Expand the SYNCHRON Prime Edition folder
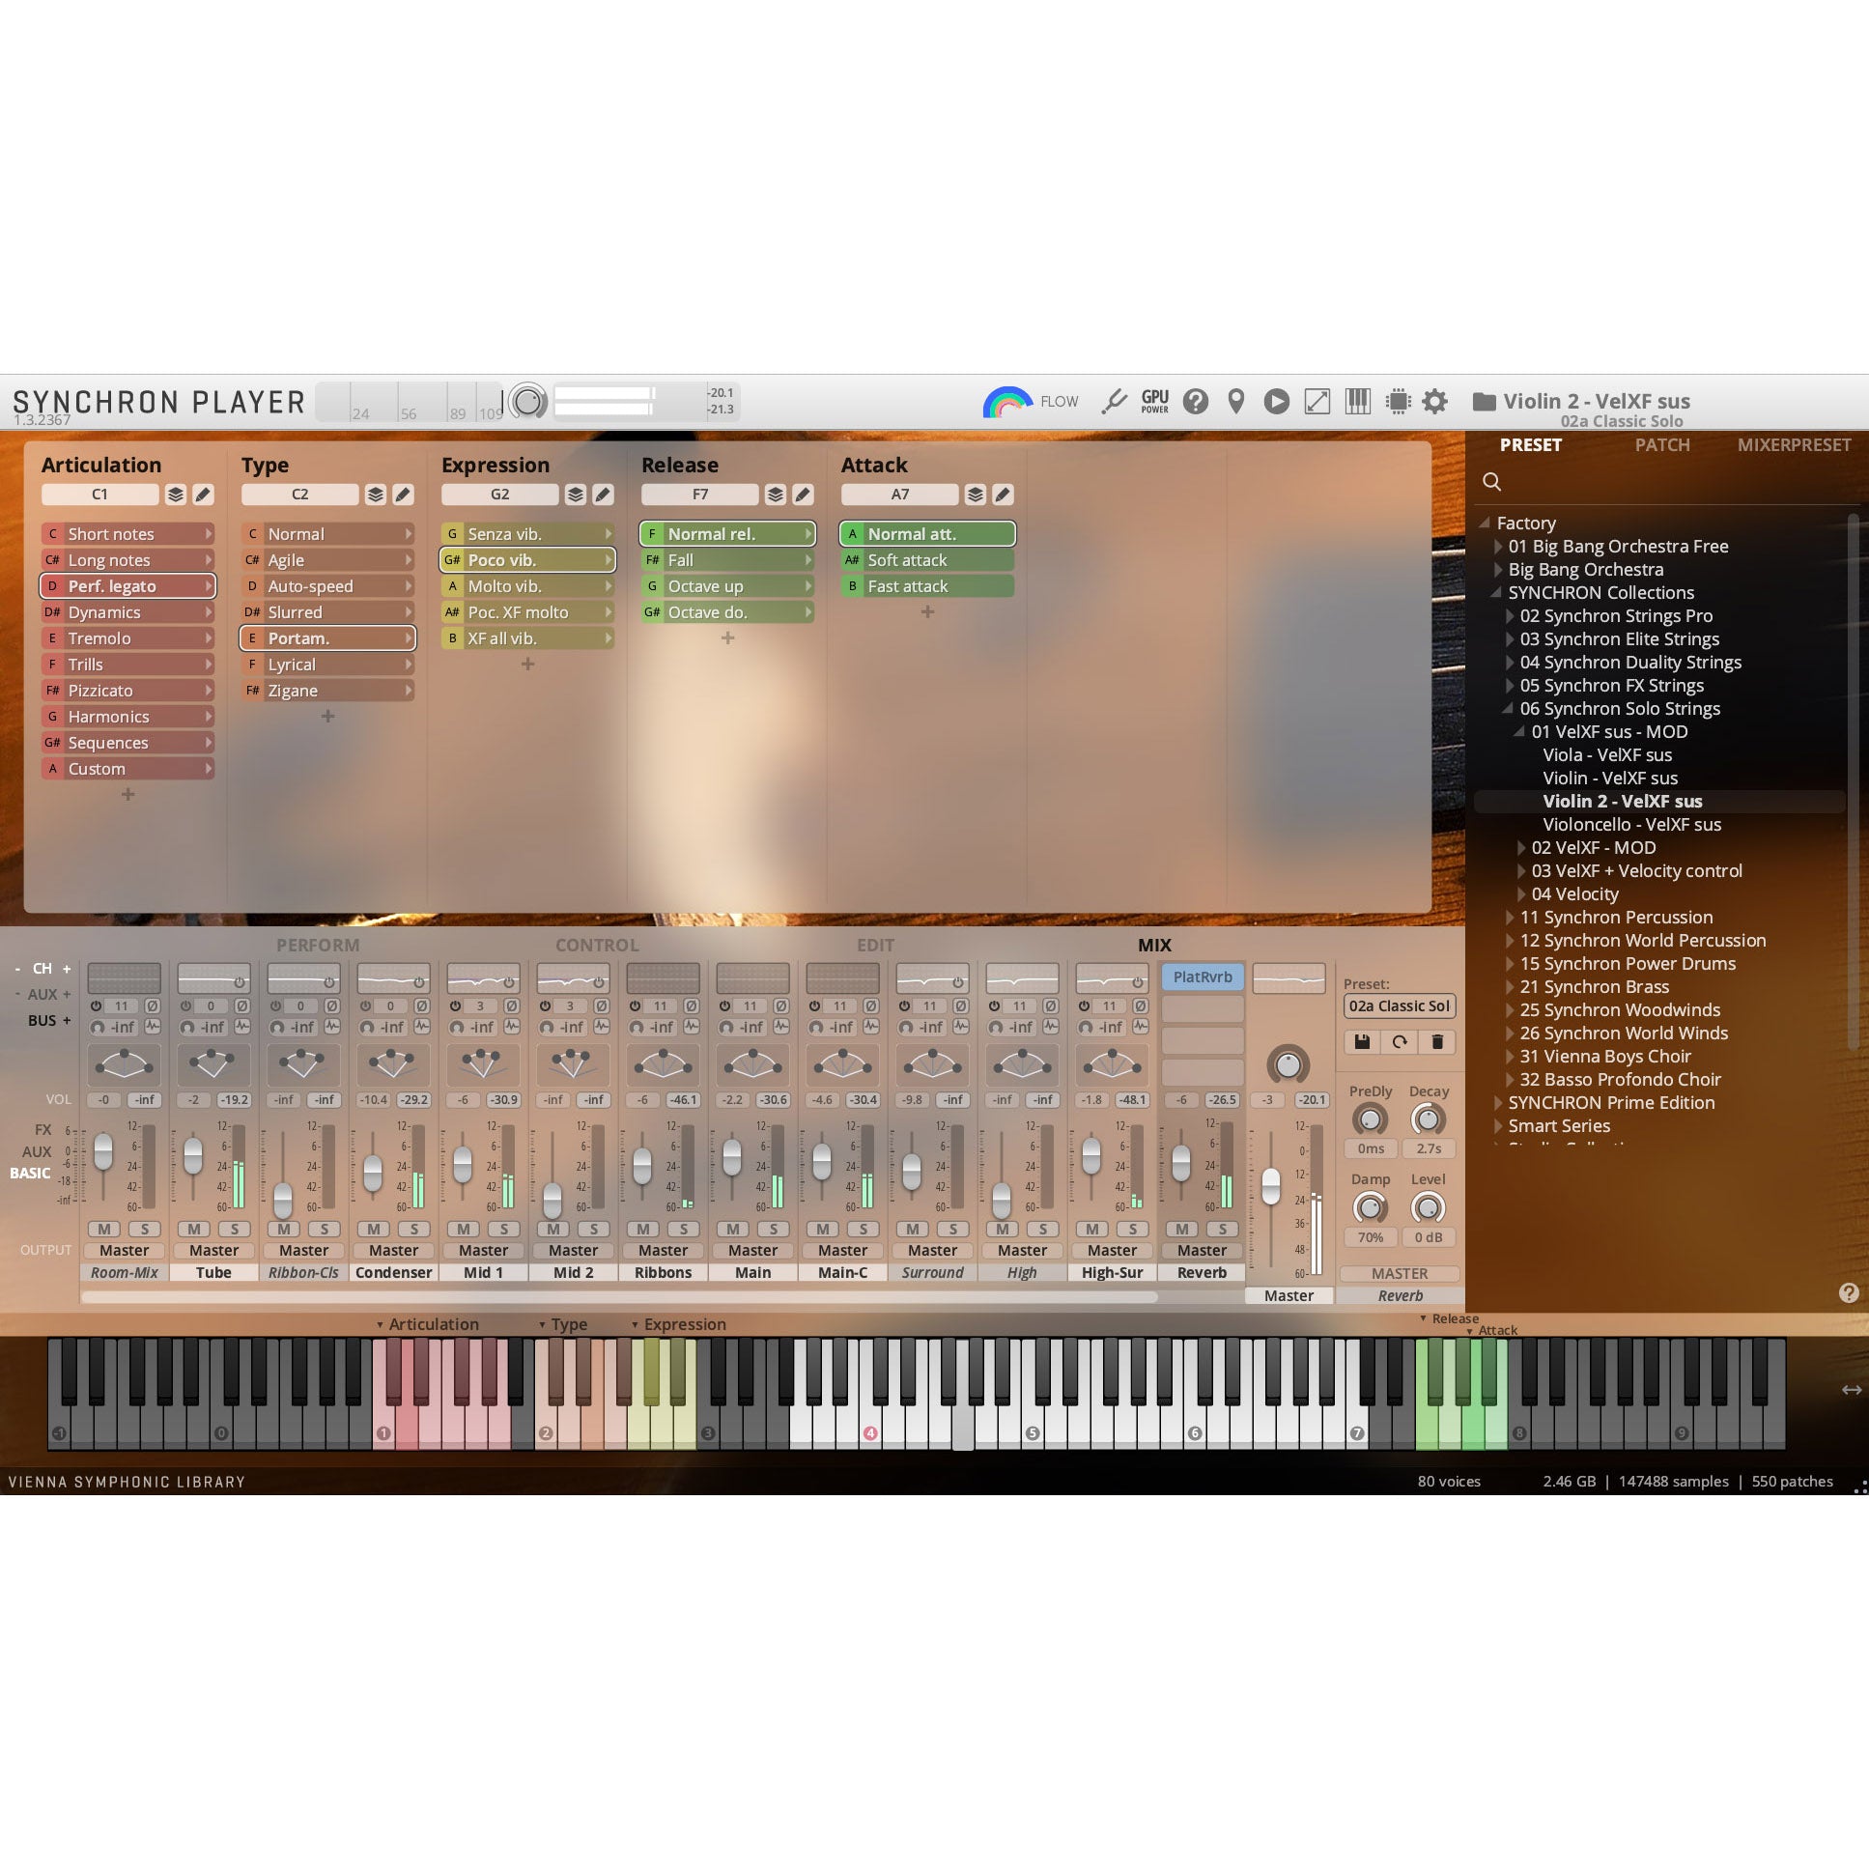 pyautogui.click(x=1498, y=1103)
